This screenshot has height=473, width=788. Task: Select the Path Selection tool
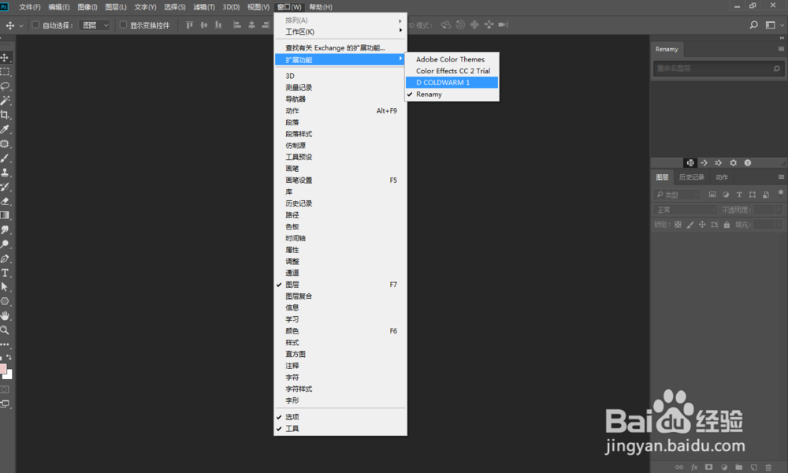pos(5,287)
